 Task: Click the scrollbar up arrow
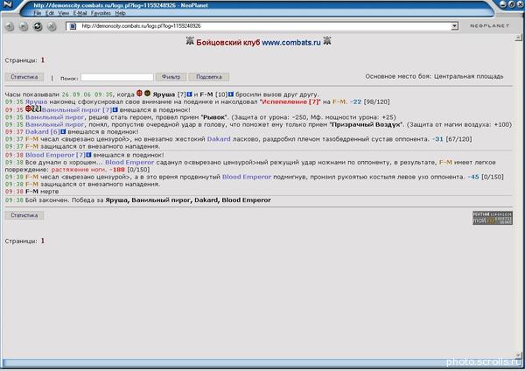[x=518, y=38]
